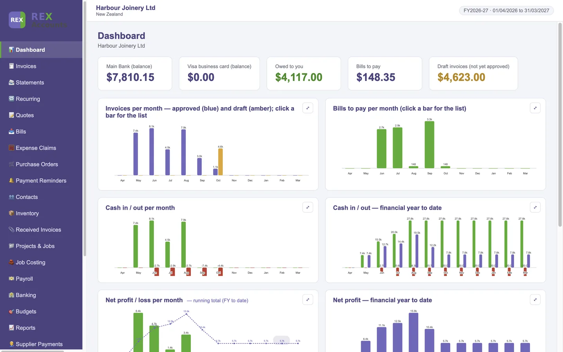
Task: Click the Job Costing icon
Action: click(x=11, y=262)
